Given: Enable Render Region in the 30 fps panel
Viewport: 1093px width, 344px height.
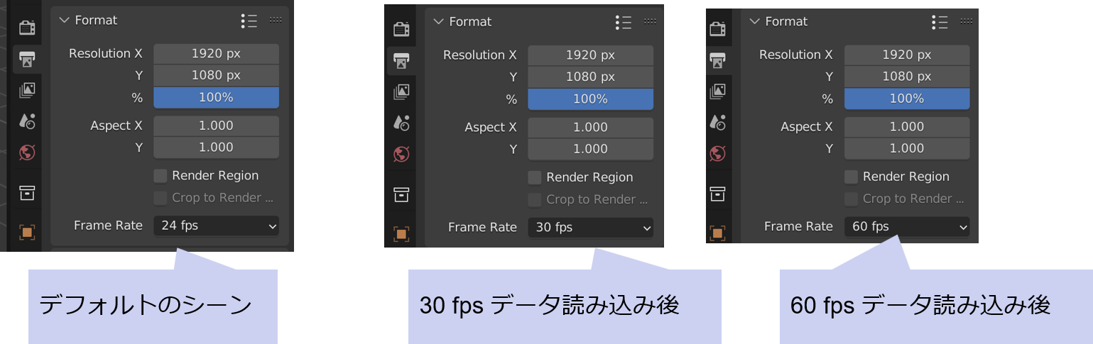Looking at the screenshot, I should 535,177.
